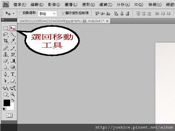175x131 pixels.
Task: Select the Brush tool
Action: (x=12, y=48)
